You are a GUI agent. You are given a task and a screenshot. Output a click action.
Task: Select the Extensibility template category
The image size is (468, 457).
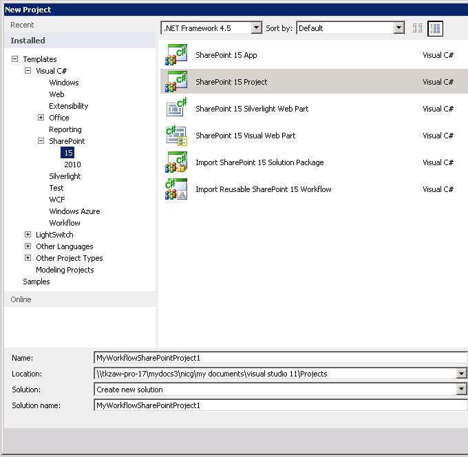[69, 106]
